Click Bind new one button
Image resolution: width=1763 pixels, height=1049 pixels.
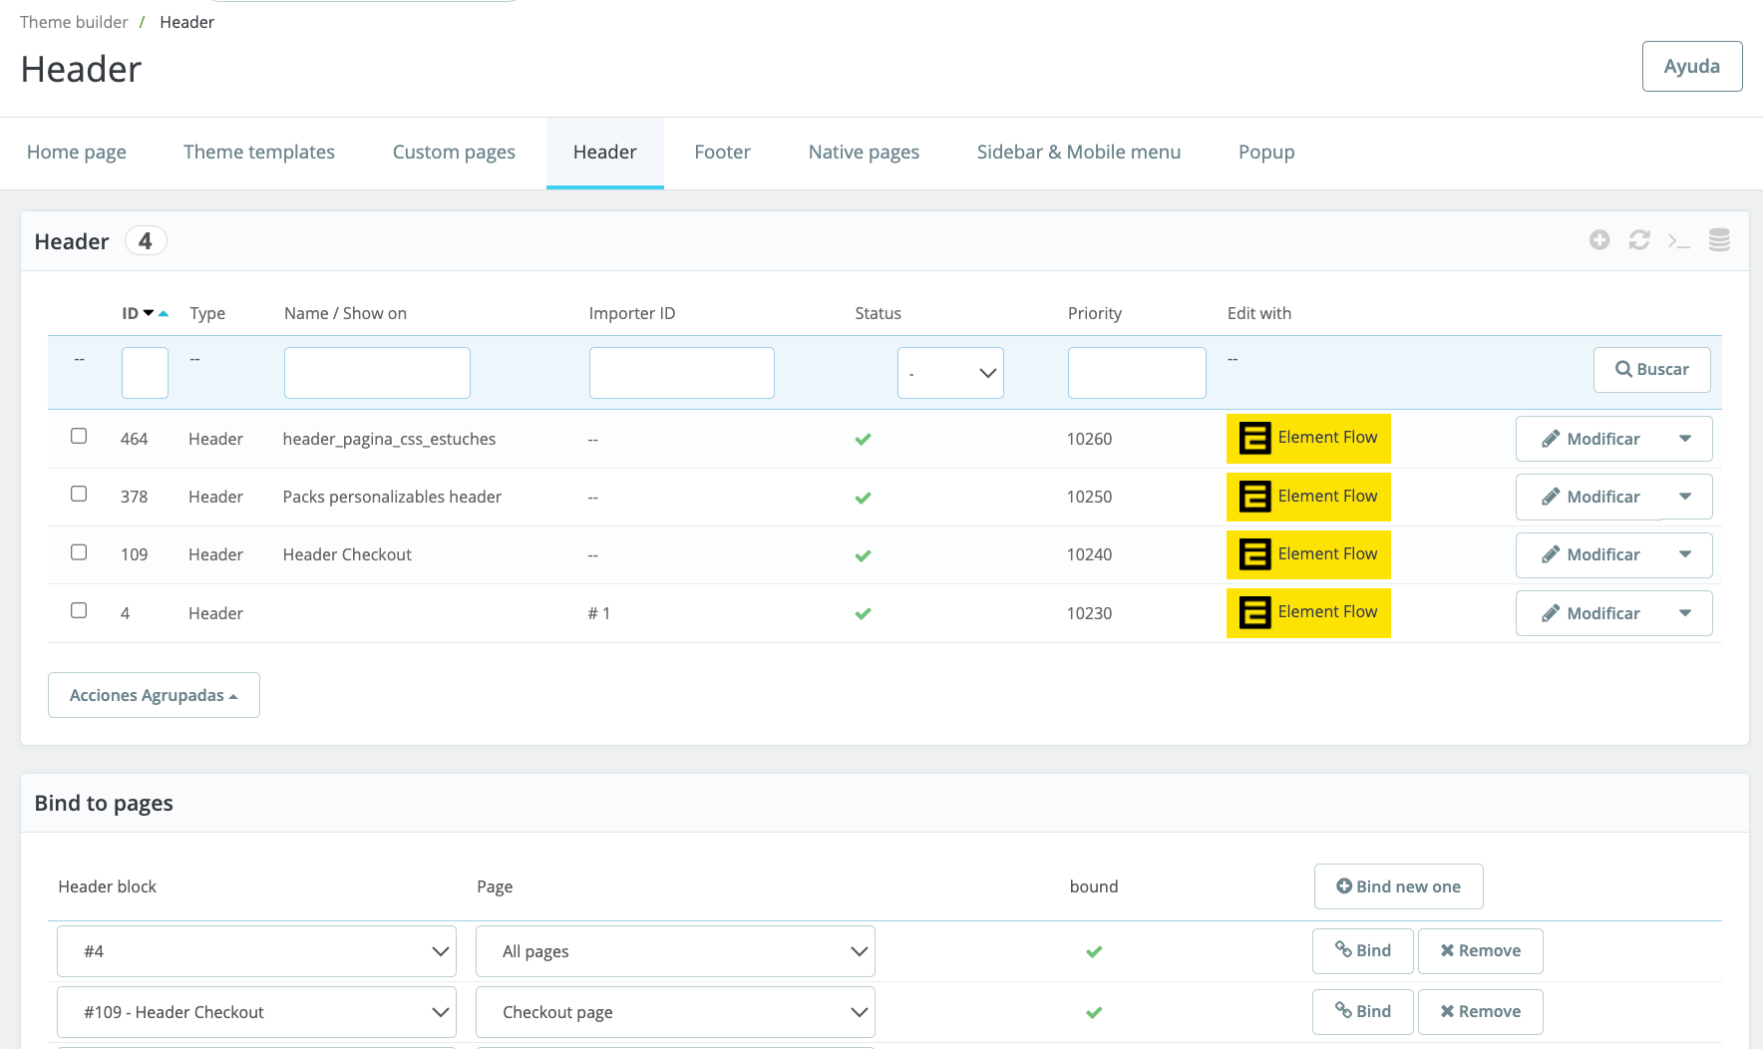1399,886
